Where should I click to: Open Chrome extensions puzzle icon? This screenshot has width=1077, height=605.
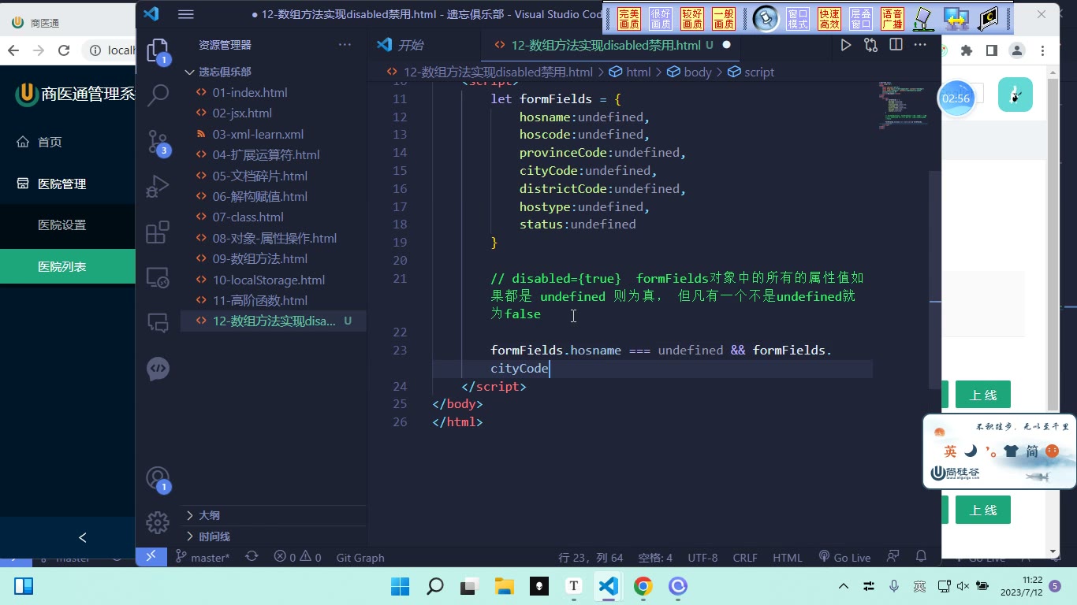click(x=967, y=50)
